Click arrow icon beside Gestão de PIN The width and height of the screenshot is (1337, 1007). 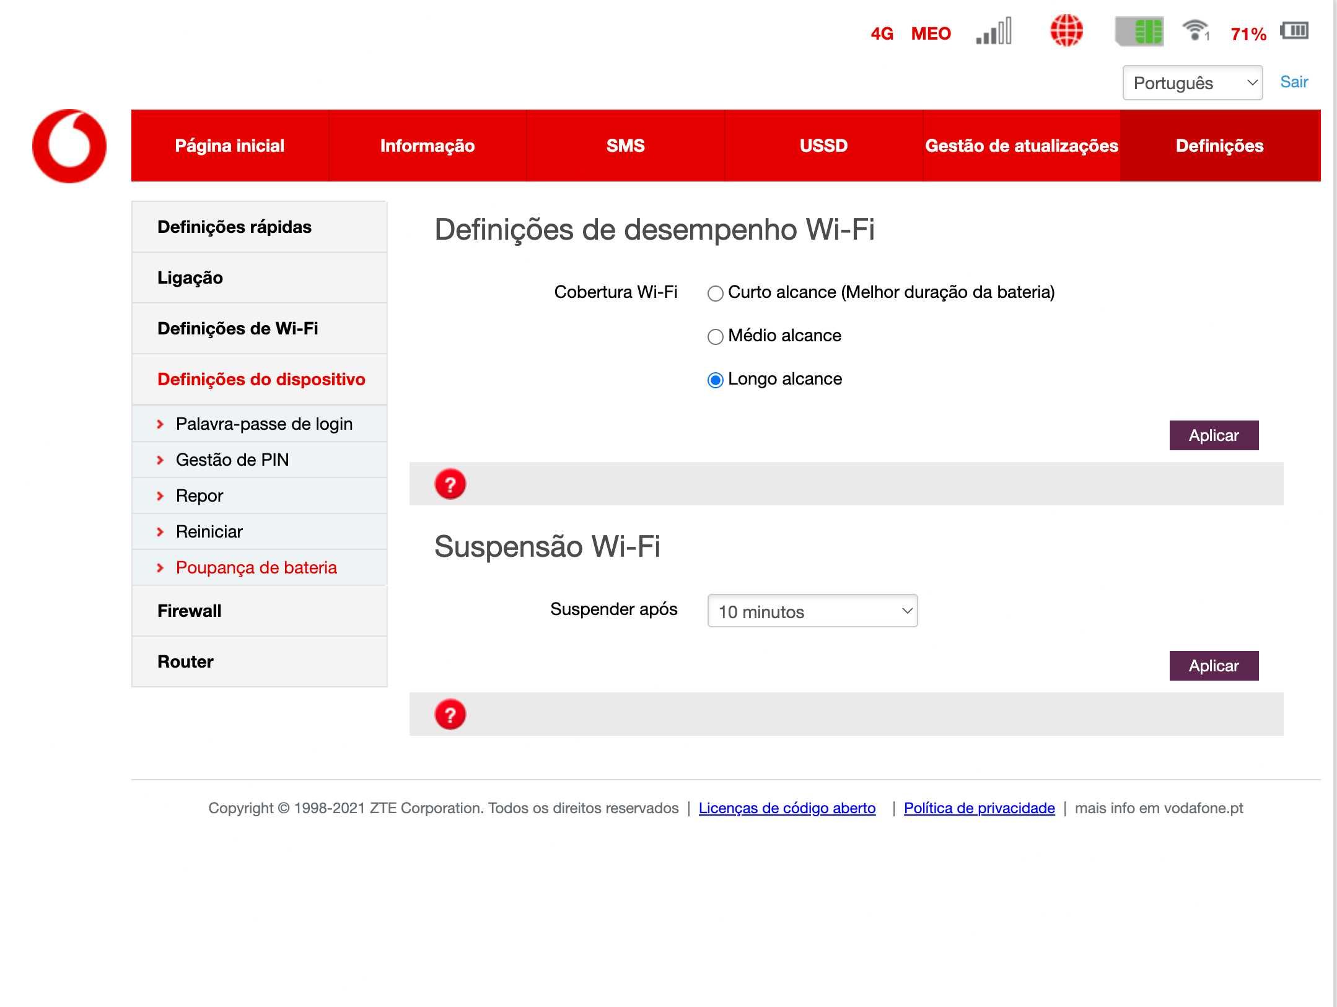coord(160,460)
